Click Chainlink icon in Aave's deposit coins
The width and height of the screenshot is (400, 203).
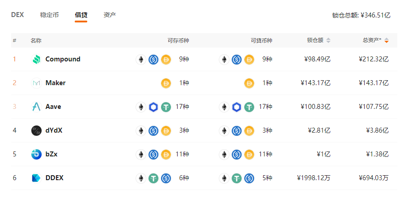tap(153, 107)
